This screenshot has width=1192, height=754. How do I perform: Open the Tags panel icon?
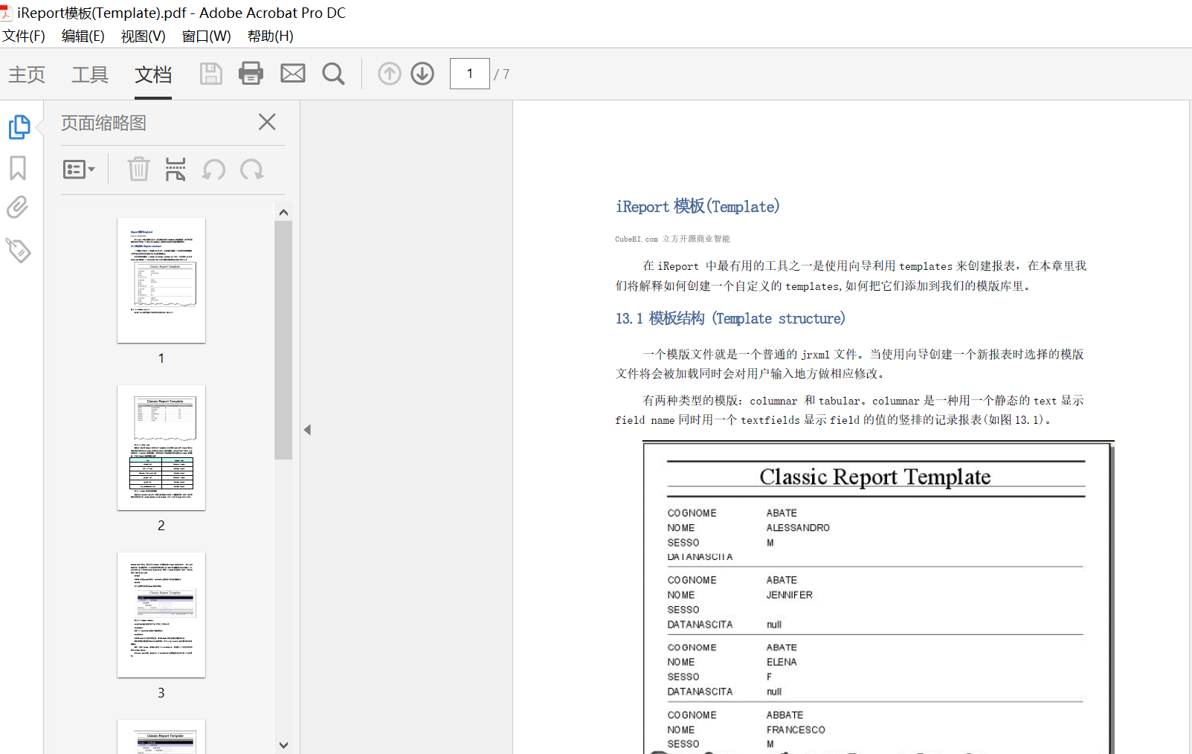(18, 250)
